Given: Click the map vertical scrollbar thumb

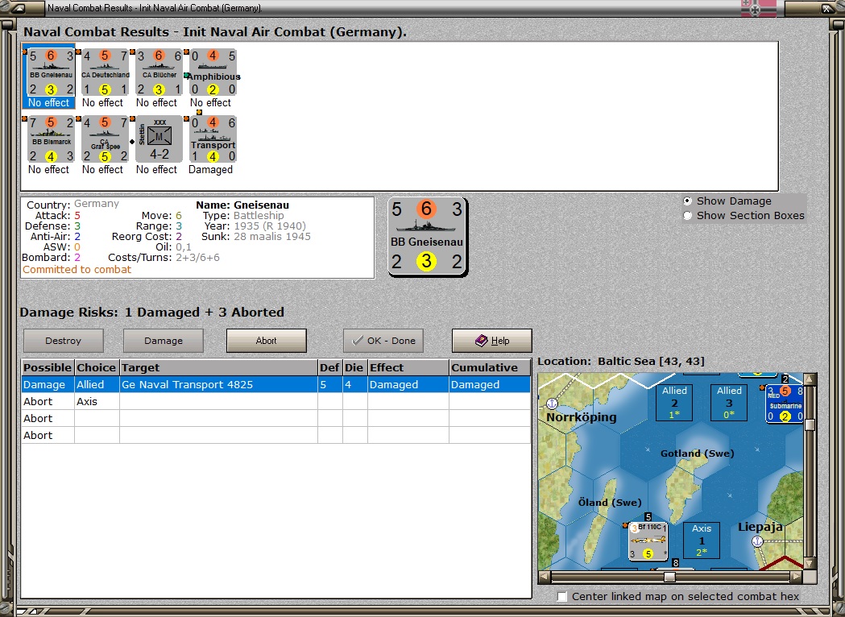Looking at the screenshot, I should click(x=810, y=424).
